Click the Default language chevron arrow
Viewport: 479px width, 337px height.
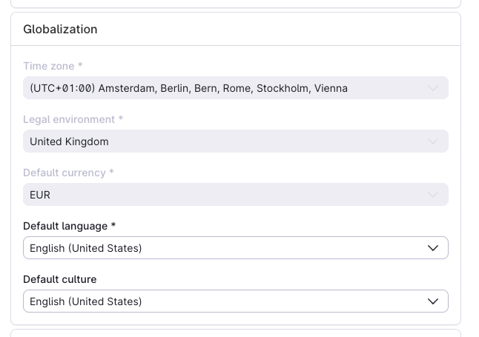(x=433, y=248)
